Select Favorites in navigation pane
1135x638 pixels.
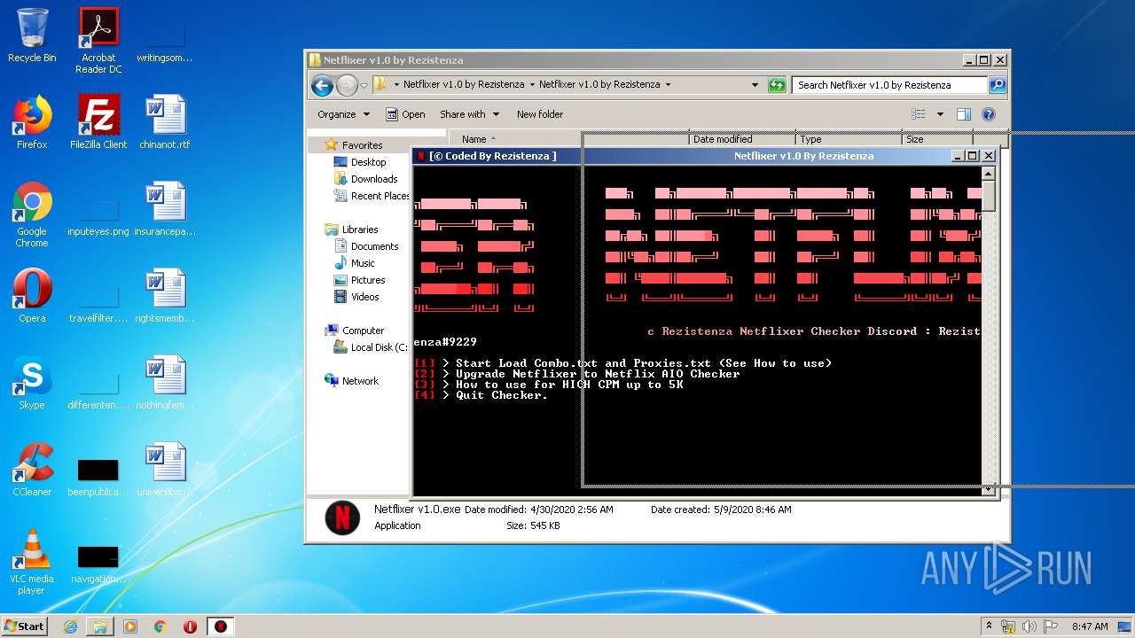pos(353,145)
